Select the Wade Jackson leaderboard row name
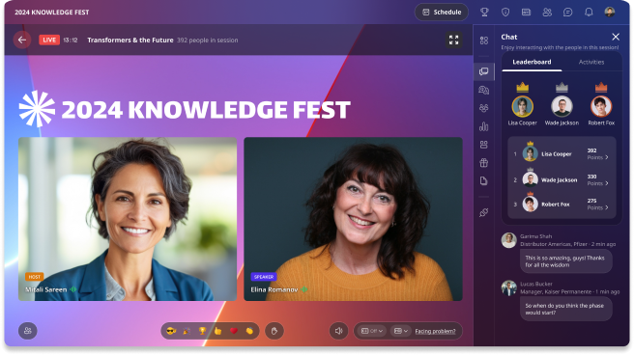Image resolution: width=634 pixels, height=355 pixels. click(x=560, y=180)
